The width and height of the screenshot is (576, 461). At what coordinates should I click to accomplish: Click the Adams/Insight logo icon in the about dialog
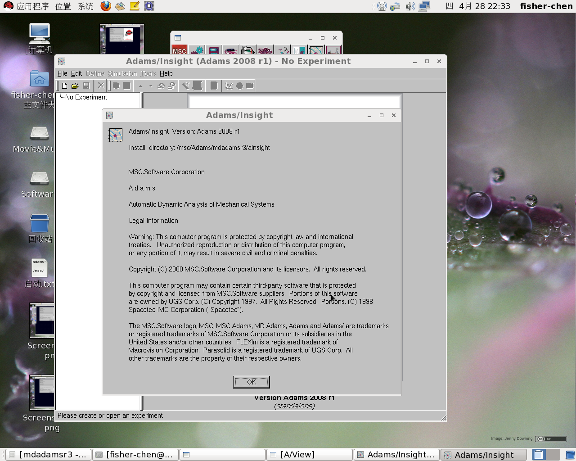[x=116, y=135]
